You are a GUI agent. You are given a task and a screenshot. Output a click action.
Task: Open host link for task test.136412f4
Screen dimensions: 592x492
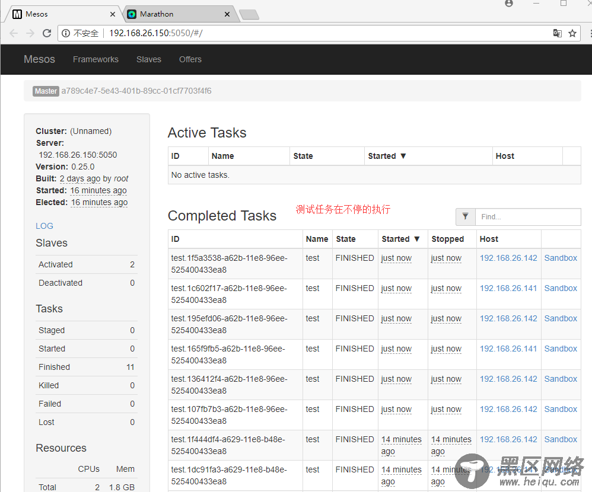[508, 379]
